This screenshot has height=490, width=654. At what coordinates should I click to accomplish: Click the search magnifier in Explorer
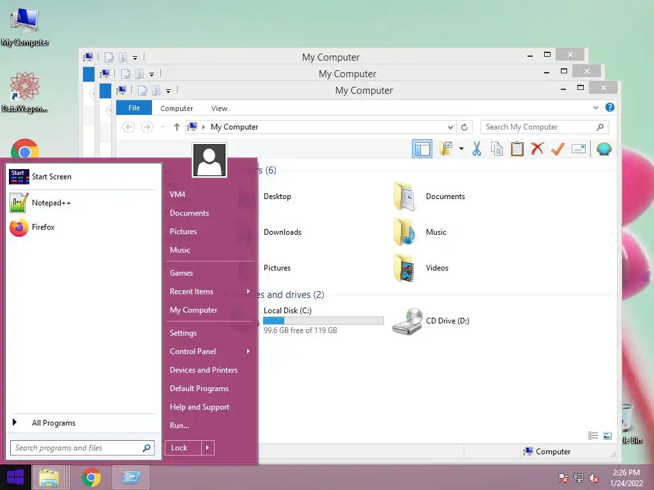tap(600, 127)
